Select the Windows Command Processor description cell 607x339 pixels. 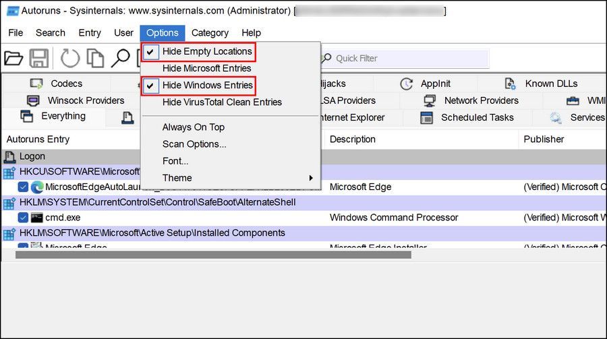[x=394, y=218]
